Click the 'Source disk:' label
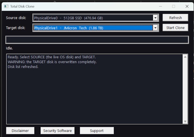 pos(16,18)
